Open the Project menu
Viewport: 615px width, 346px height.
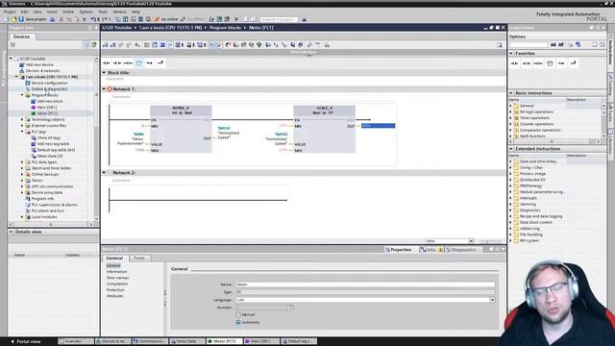[x=10, y=12]
